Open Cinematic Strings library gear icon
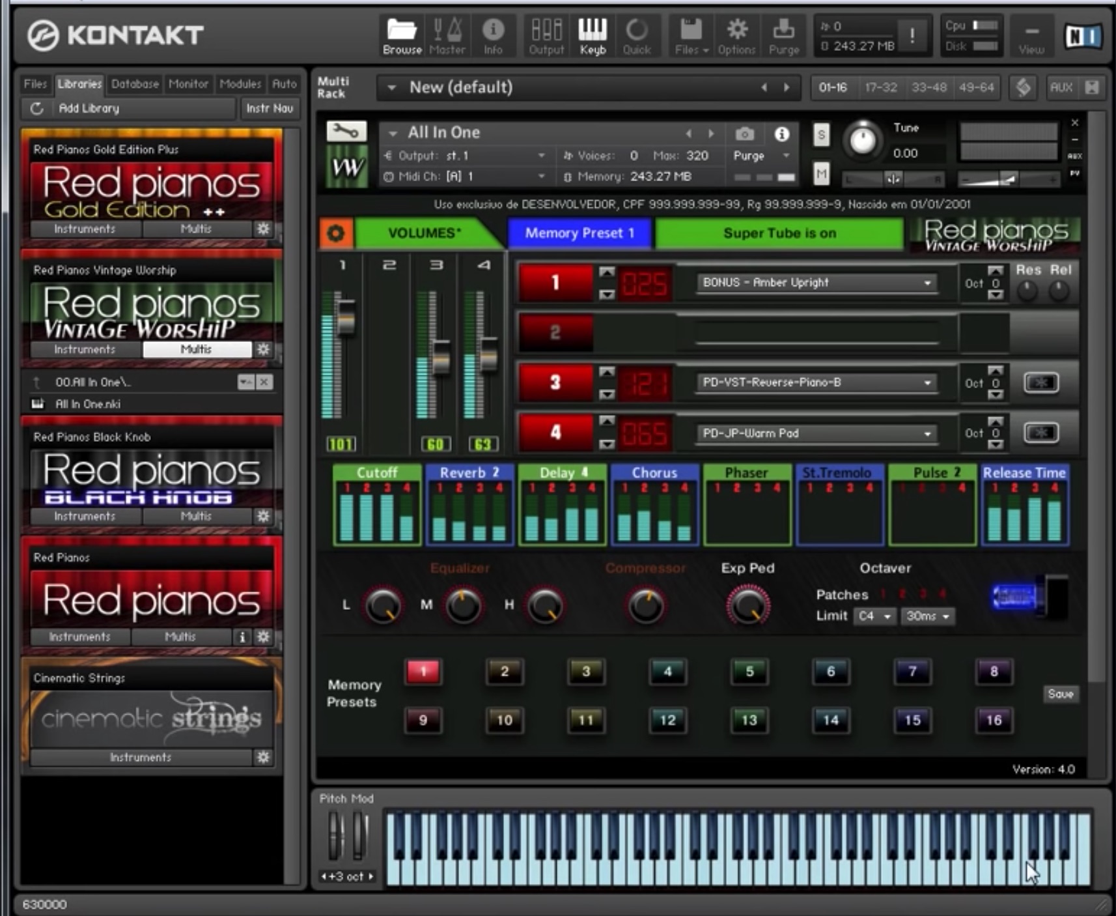The image size is (1116, 916). pyautogui.click(x=263, y=757)
